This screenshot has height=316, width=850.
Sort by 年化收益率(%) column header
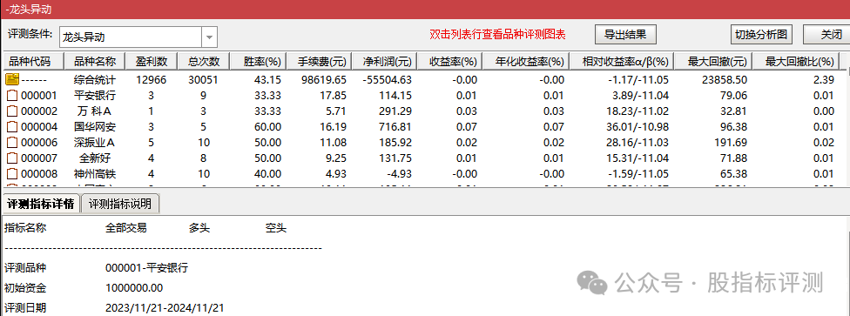click(526, 61)
